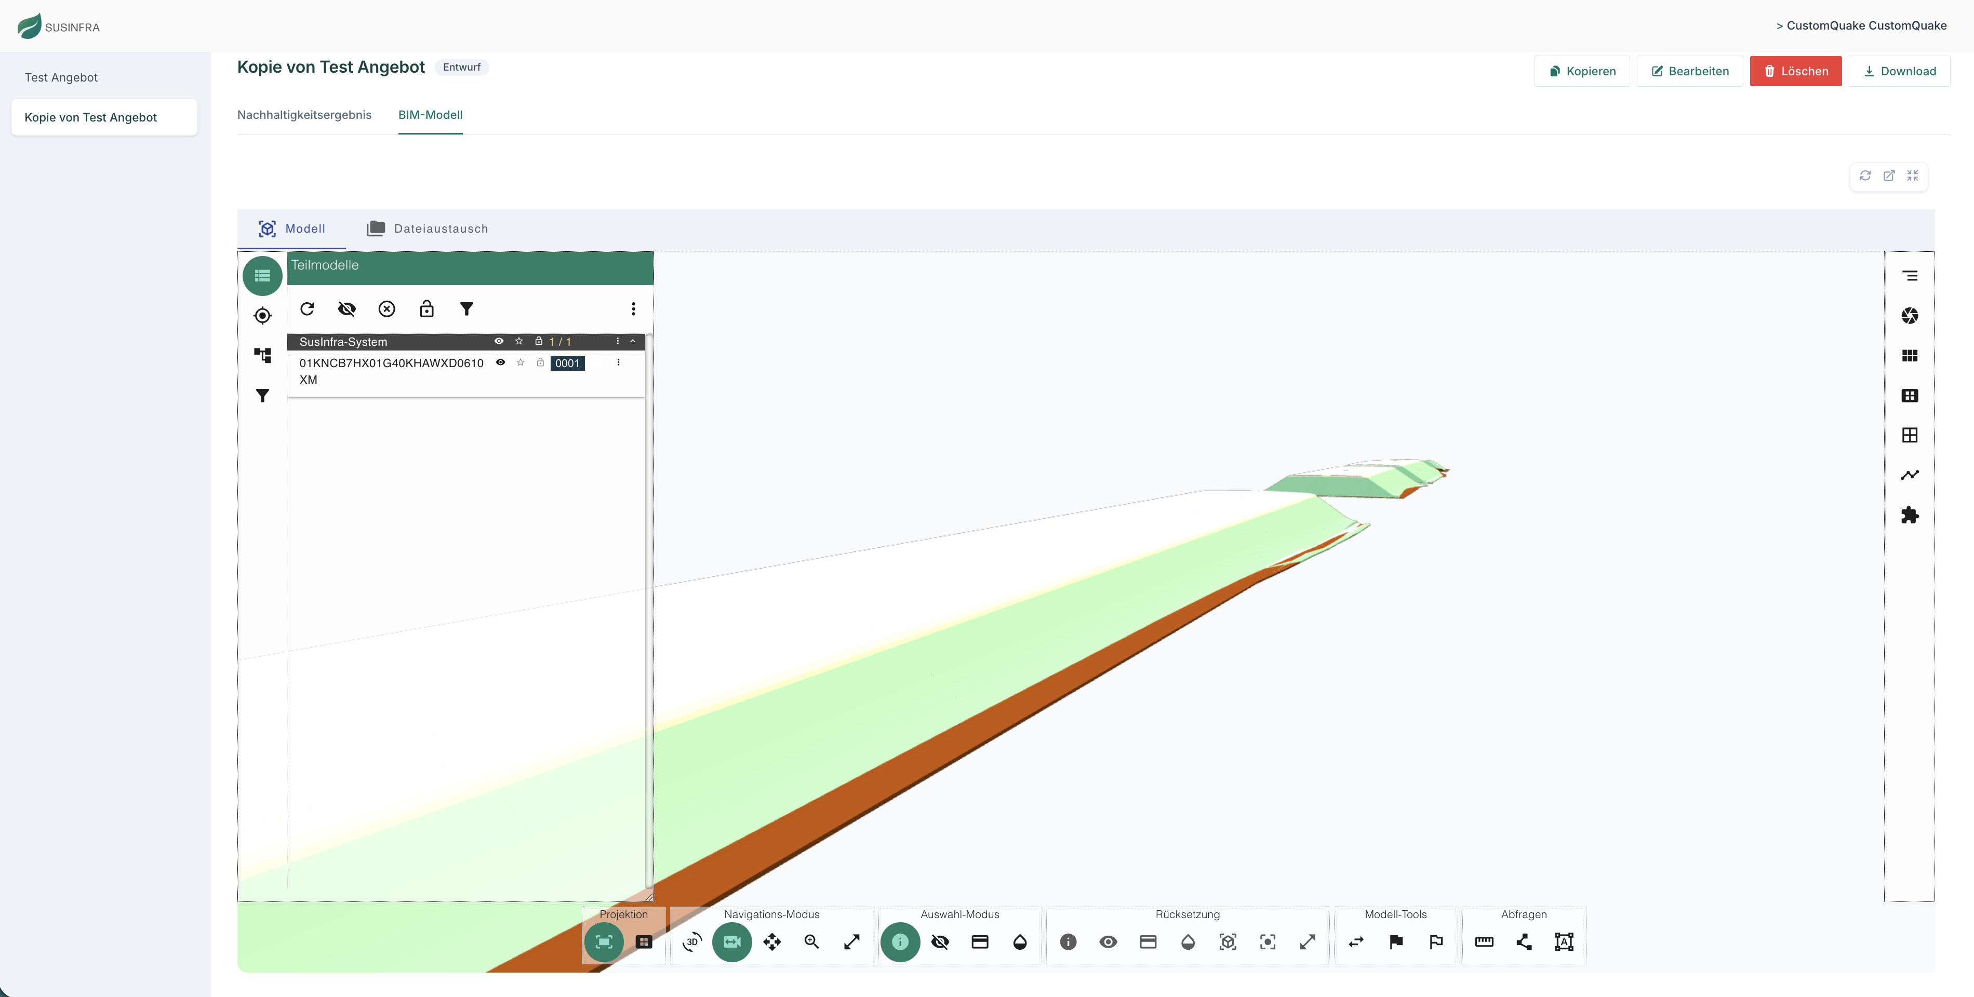This screenshot has height=997, width=1974.
Task: Open the plugins panel on right sidebar
Action: (1911, 515)
